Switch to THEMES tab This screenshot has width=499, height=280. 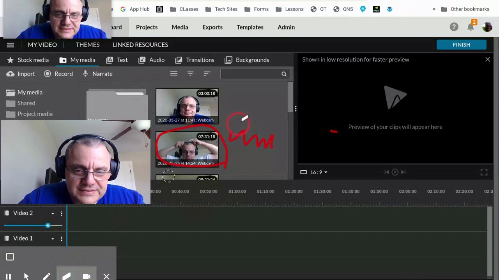88,45
